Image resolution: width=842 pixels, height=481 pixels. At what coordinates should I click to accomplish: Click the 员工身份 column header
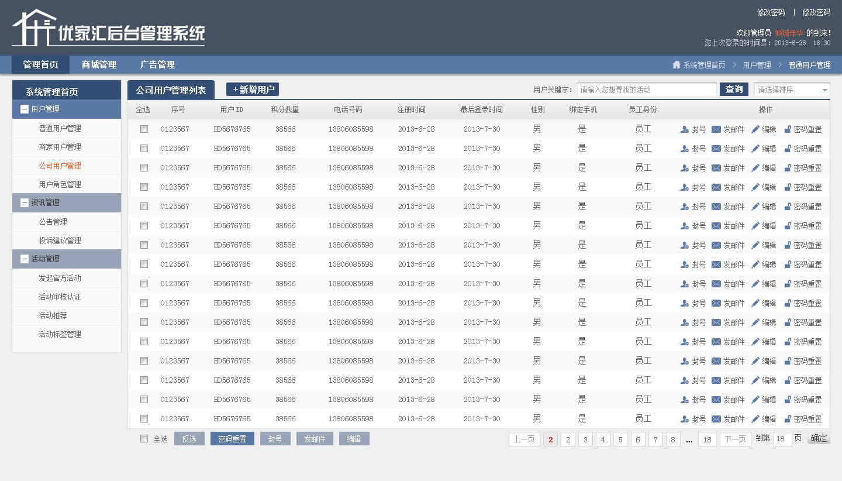(643, 109)
